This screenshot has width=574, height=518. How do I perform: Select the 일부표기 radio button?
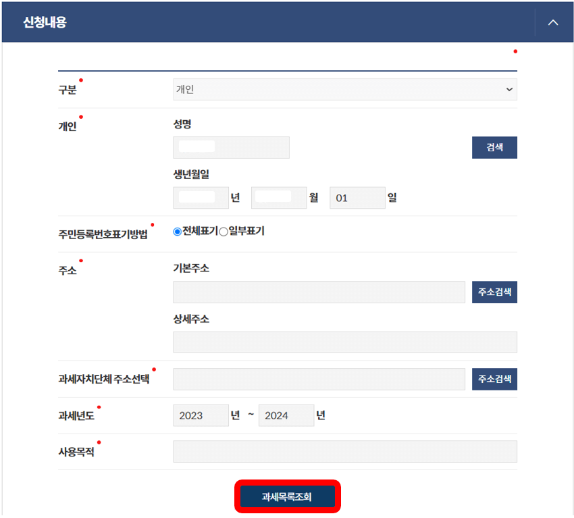pos(224,232)
